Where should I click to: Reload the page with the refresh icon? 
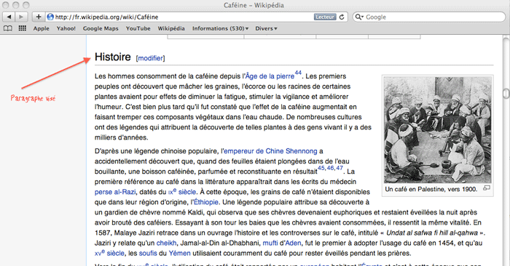pos(342,17)
